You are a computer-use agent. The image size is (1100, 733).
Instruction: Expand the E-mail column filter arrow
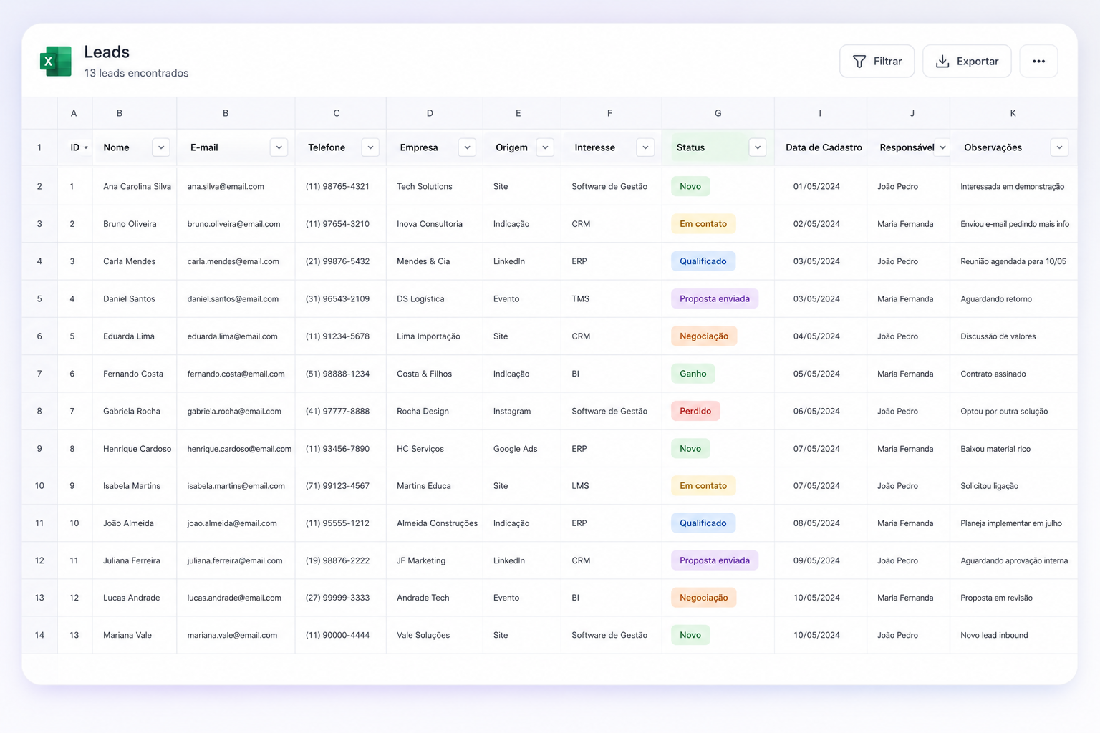pyautogui.click(x=279, y=147)
